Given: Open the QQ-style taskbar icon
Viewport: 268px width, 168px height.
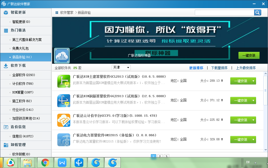Looking at the screenshot, I should click(x=11, y=163).
